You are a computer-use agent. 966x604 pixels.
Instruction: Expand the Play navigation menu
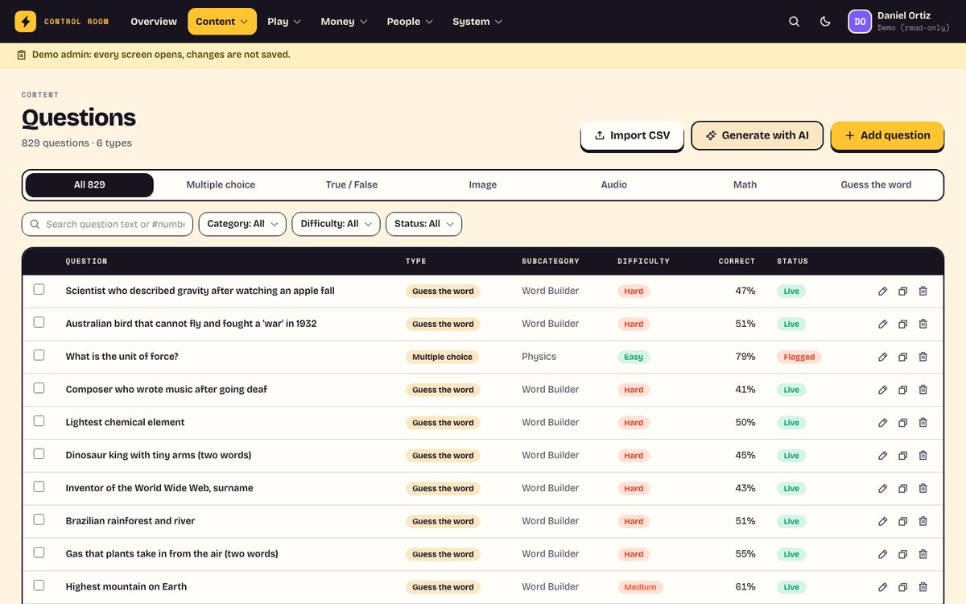284,22
